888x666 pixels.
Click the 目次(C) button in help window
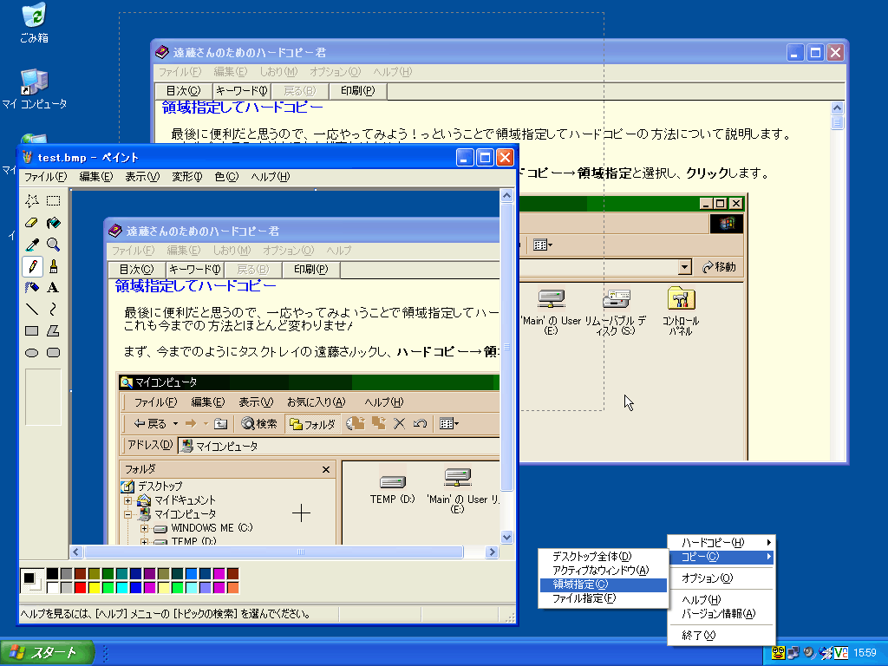tap(184, 90)
